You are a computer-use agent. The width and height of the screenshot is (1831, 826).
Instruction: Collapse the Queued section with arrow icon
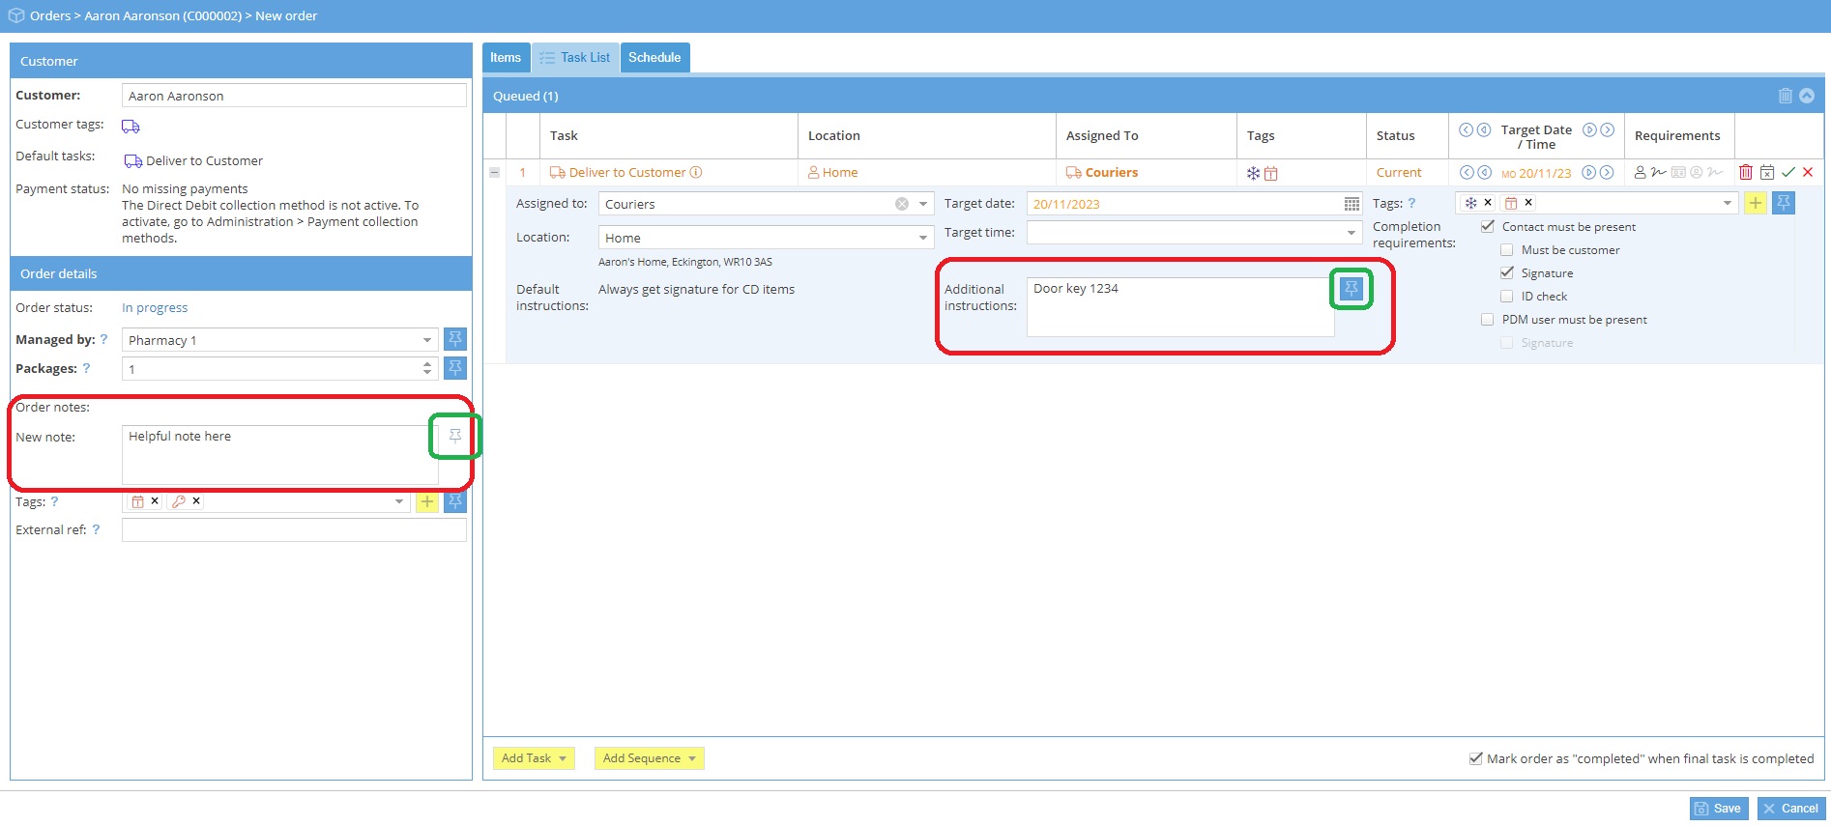(1806, 96)
